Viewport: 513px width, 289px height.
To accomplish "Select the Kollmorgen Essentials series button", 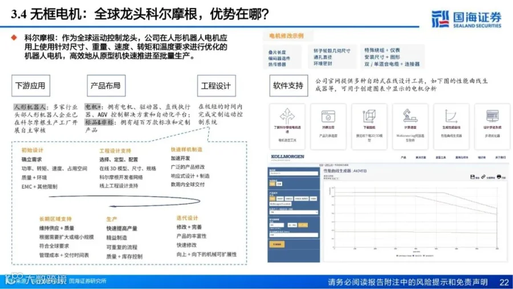I will tap(280, 204).
